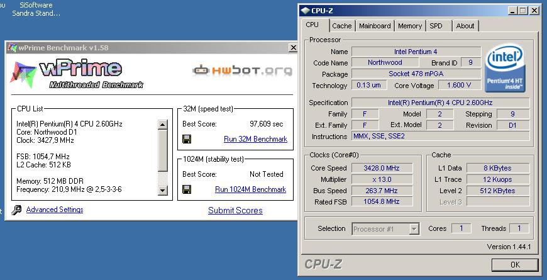Click the Revision value 'D1'

[x=512, y=125]
